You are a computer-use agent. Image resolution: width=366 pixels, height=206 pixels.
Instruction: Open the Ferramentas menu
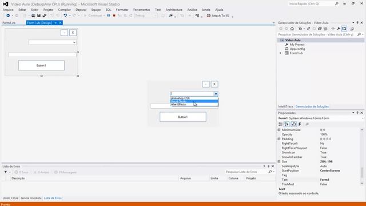click(x=141, y=10)
